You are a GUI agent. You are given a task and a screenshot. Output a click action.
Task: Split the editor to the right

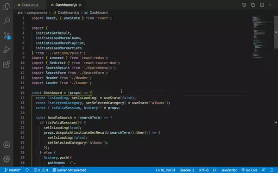tap(262, 5)
